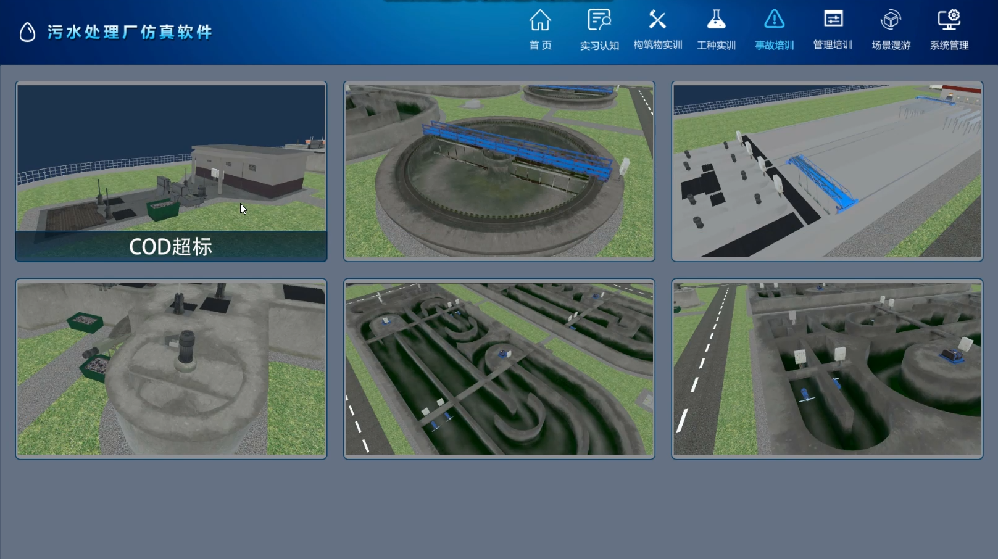
Task: Open the COD超标 building scene thumbnail
Action: pyautogui.click(x=171, y=171)
